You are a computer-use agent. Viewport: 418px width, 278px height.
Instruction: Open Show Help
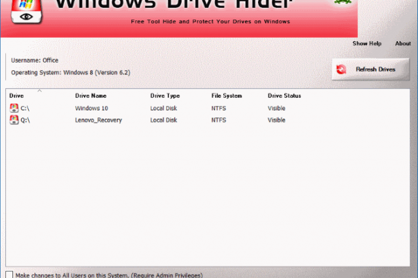tap(367, 44)
